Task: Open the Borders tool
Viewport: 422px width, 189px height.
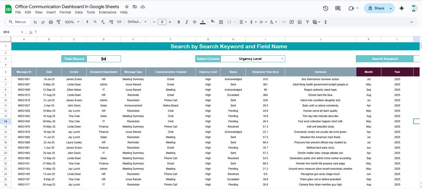Action: coord(221,22)
